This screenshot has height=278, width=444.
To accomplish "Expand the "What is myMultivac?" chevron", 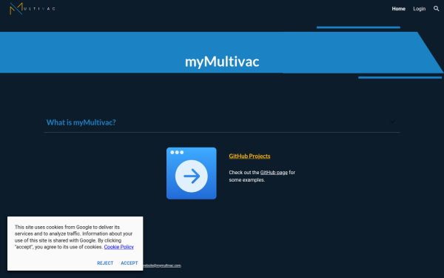I will pyautogui.click(x=392, y=122).
